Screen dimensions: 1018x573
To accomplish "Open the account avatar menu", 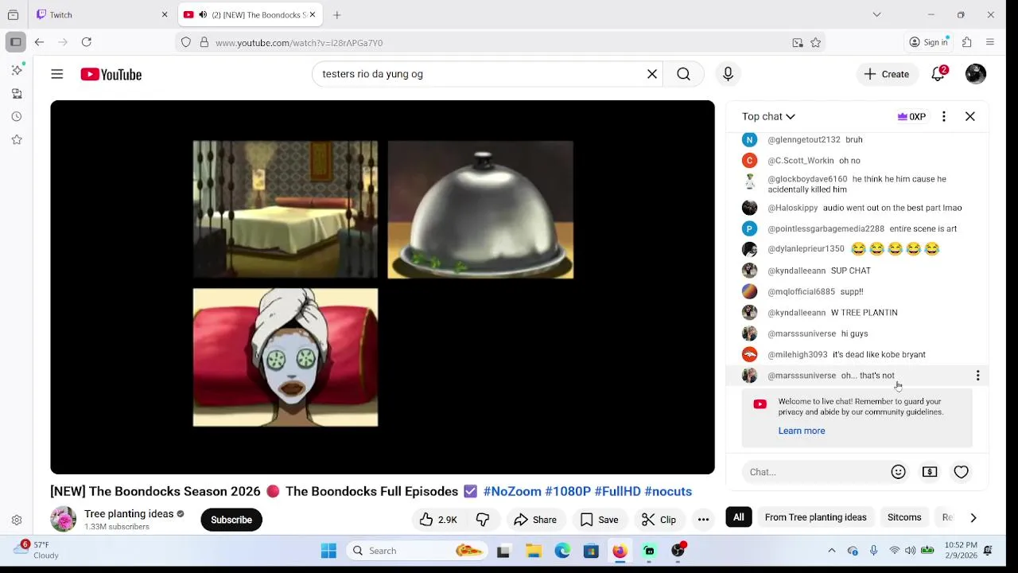I will click(976, 74).
